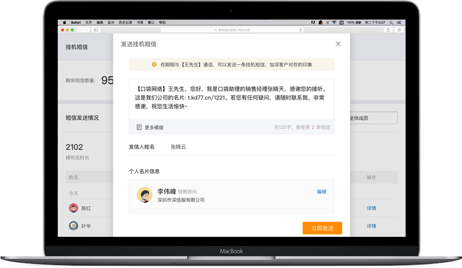Click the Safari share icon
Screen dimensions: 462x268
(388, 29)
